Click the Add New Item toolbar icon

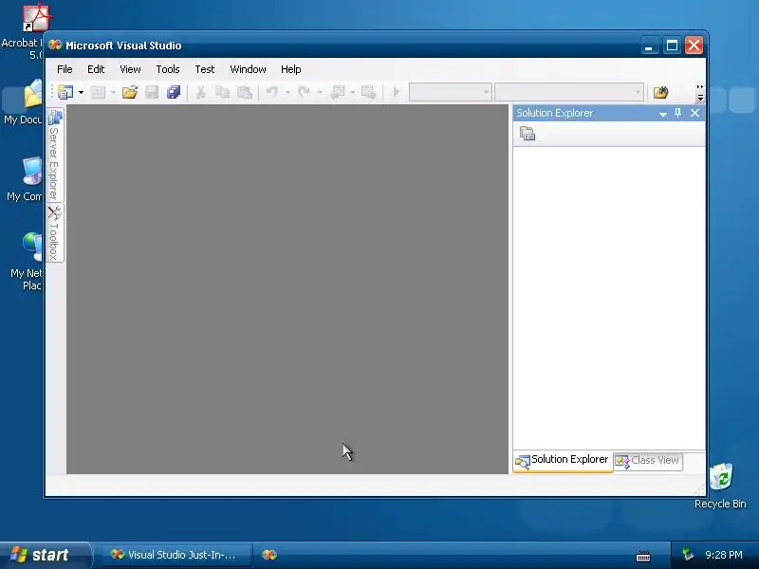(99, 92)
